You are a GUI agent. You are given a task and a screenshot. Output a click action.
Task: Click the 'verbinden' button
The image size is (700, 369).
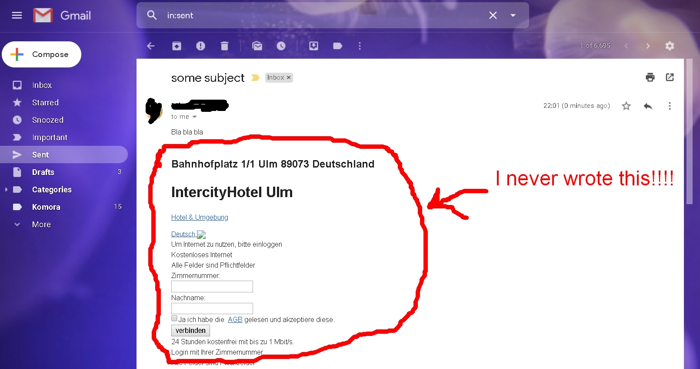190,330
